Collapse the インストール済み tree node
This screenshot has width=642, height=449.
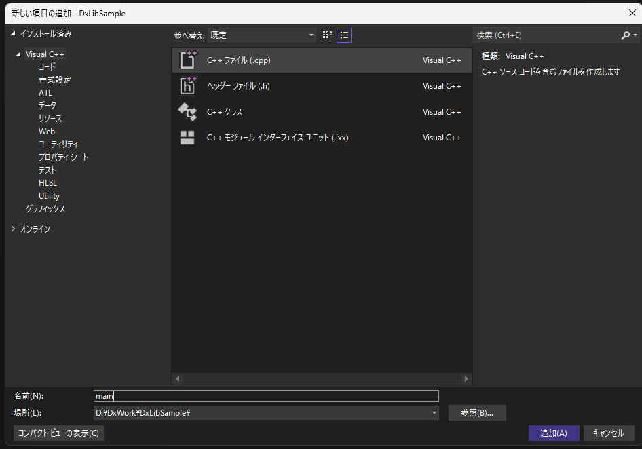click(13, 33)
